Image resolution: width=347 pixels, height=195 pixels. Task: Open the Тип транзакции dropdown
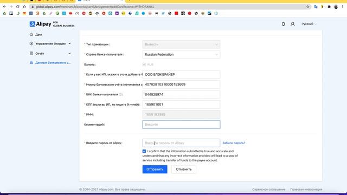[181, 44]
